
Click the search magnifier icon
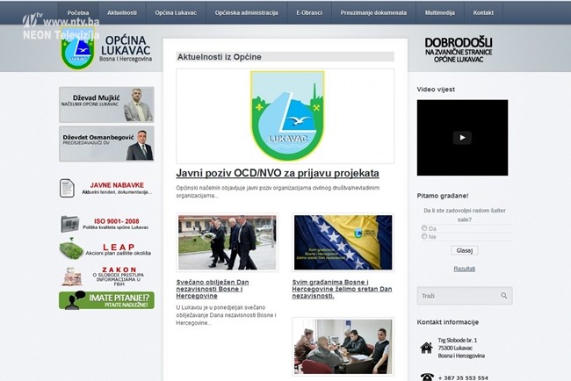coord(503,296)
